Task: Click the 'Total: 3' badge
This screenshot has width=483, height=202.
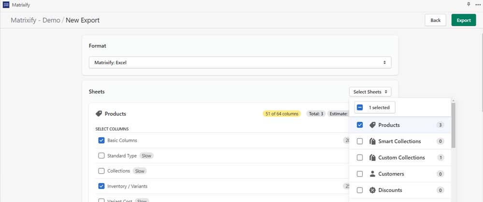Action: 316,114
